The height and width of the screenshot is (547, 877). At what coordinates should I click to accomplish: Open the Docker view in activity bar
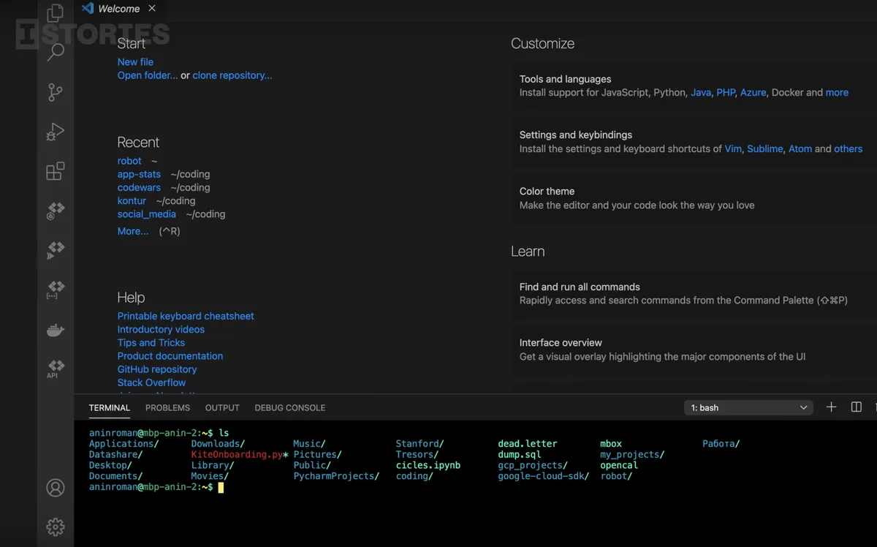click(56, 330)
